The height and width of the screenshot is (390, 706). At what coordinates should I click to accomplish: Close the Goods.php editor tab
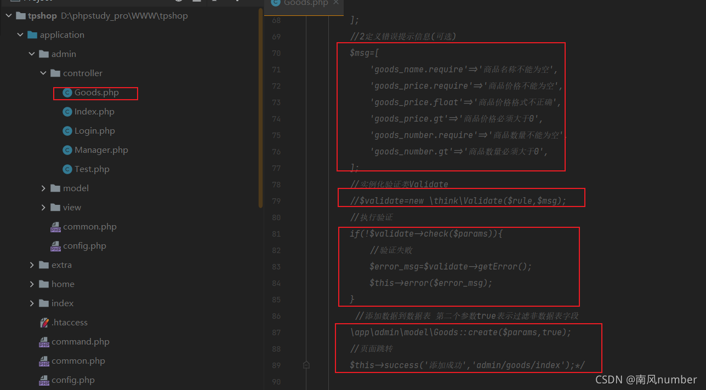click(336, 3)
